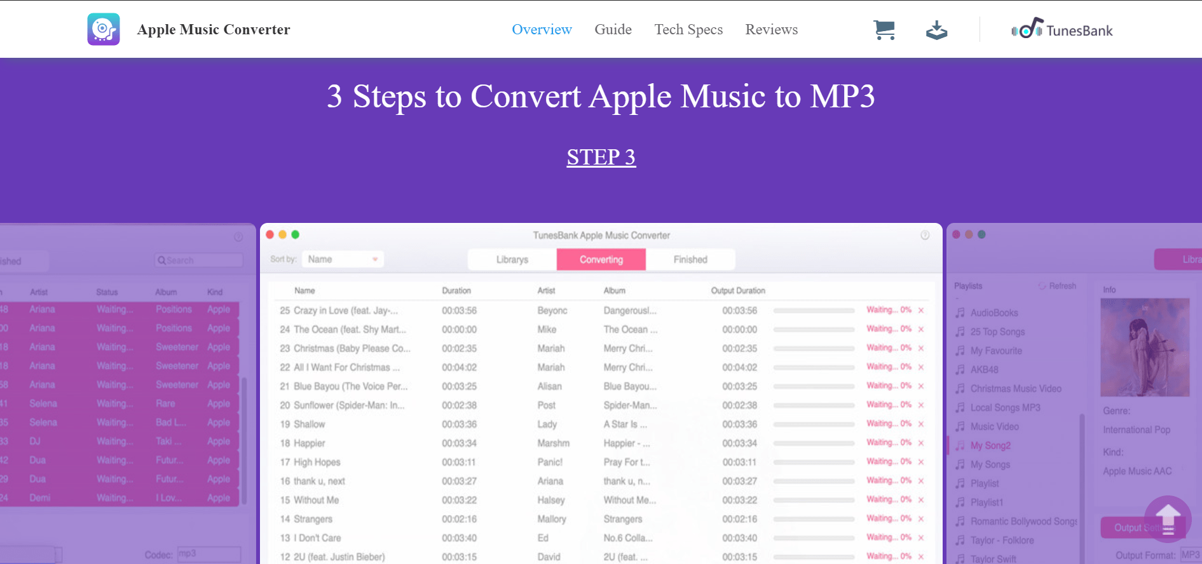
Task: Click progress bar for Crazy in Love
Action: click(814, 311)
